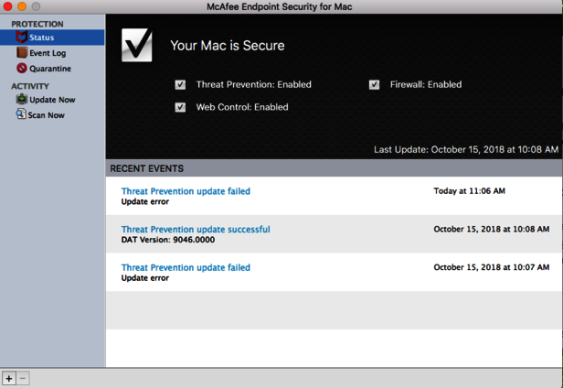The height and width of the screenshot is (388, 563).
Task: Click the Recent Events header bar
Action: point(334,168)
